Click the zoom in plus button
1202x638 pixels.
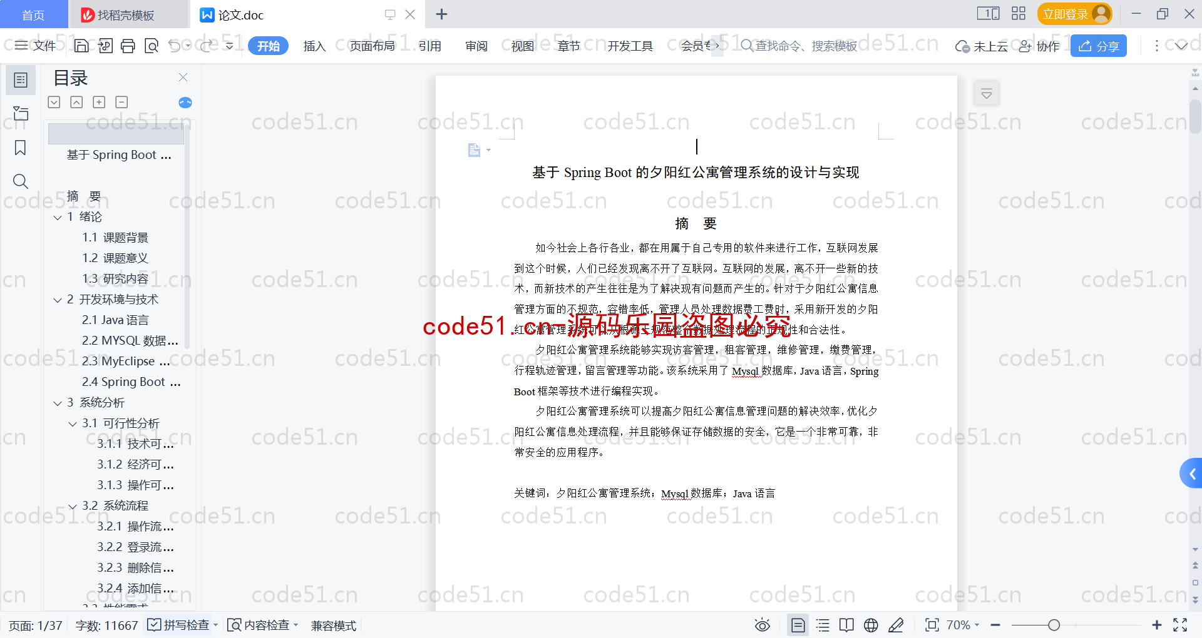click(x=1156, y=625)
